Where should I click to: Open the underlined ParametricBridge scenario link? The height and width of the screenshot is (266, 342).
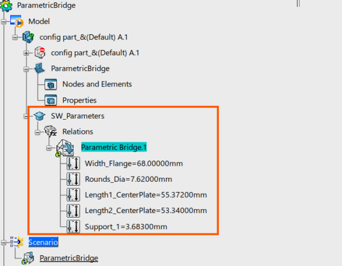pyautogui.click(x=69, y=258)
